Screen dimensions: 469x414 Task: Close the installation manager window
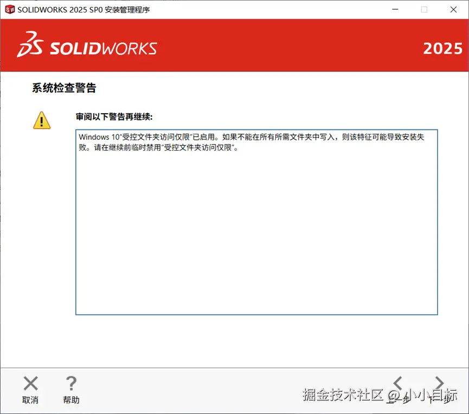(x=453, y=10)
